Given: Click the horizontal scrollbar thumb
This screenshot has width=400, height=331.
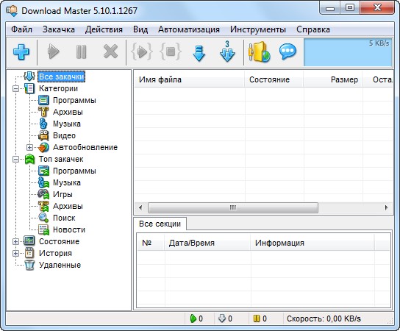Looking at the screenshot, I should click(x=233, y=207).
